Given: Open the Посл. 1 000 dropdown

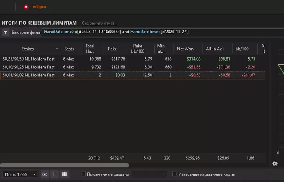Looking at the screenshot, I should coord(20,174).
